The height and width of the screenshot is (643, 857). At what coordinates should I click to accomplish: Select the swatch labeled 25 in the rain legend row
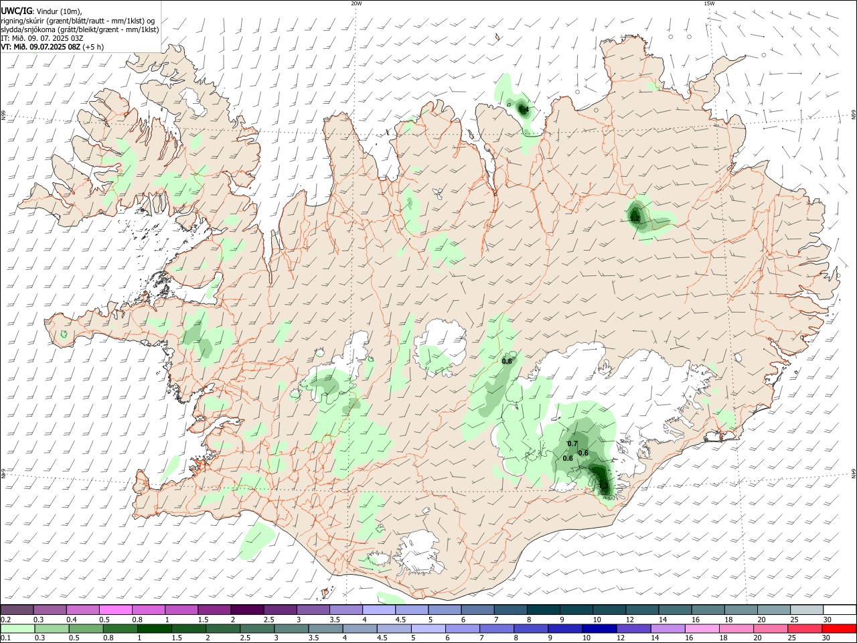803,628
